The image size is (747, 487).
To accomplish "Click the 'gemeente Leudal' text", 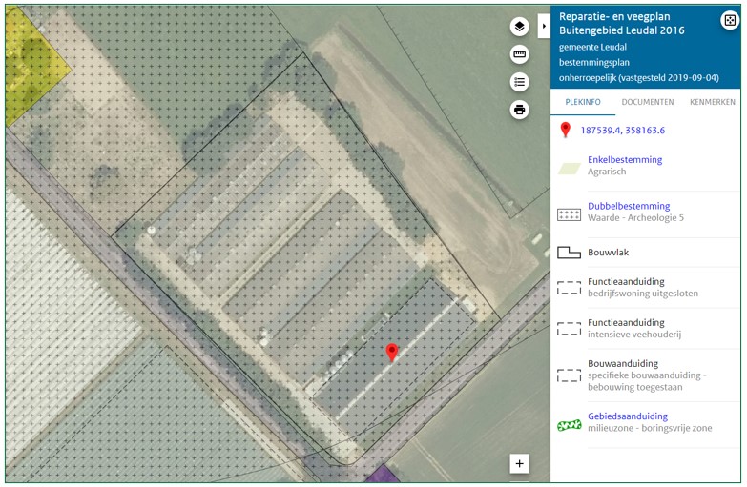I will (x=592, y=47).
